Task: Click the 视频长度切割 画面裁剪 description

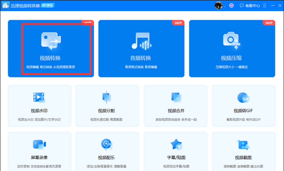Action: tap(106, 120)
